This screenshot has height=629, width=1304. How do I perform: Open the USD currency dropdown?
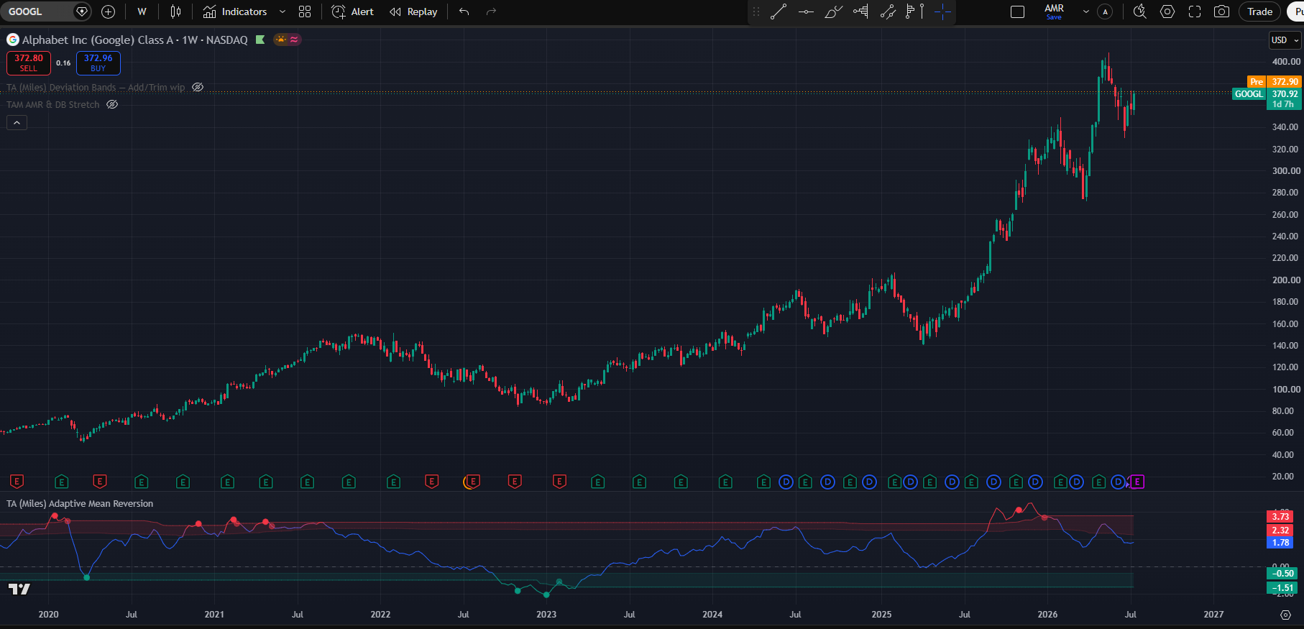pyautogui.click(x=1285, y=40)
